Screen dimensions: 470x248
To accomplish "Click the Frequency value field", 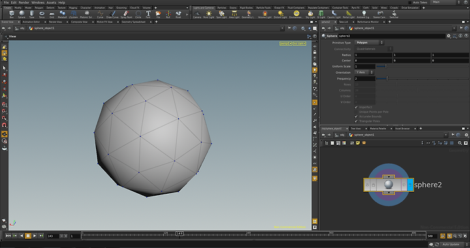I will tap(365, 78).
